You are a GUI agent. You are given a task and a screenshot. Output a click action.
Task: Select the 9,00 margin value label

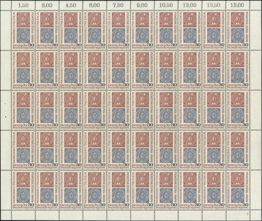tap(142, 5)
